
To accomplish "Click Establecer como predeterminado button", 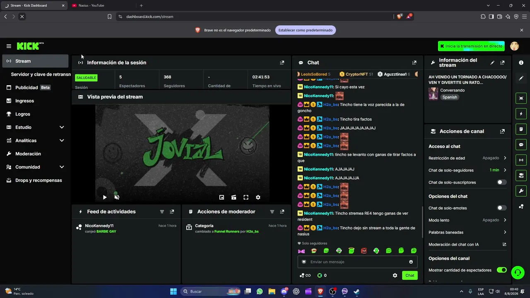I will coord(306,30).
